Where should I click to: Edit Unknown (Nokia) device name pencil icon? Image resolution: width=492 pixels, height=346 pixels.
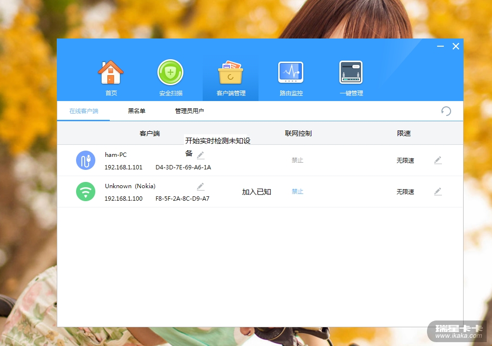click(200, 186)
